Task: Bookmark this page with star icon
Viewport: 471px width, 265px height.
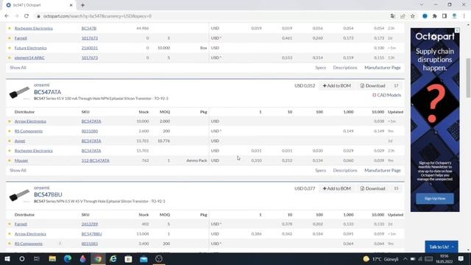Action: (x=413, y=16)
